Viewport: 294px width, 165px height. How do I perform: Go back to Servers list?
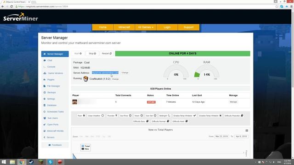tap(50, 137)
